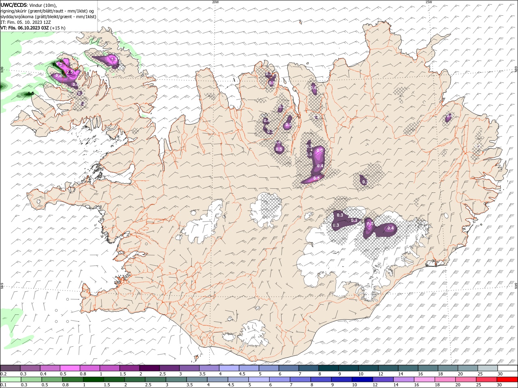Pick the 8 blue lower-row swatch
This screenshot has width=518, height=388.
tap(320, 380)
